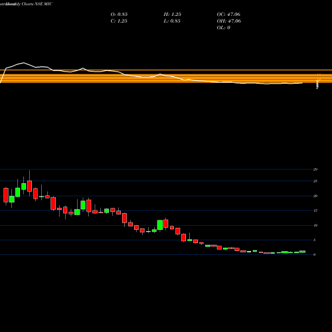Viewport: 332px width, 332px height.
Task: Click the last green candle on the chart
Action: (302, 252)
